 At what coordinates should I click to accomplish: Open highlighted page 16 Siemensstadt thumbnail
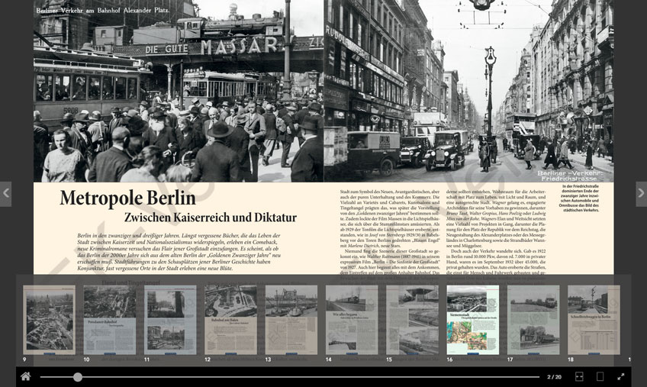click(473, 320)
